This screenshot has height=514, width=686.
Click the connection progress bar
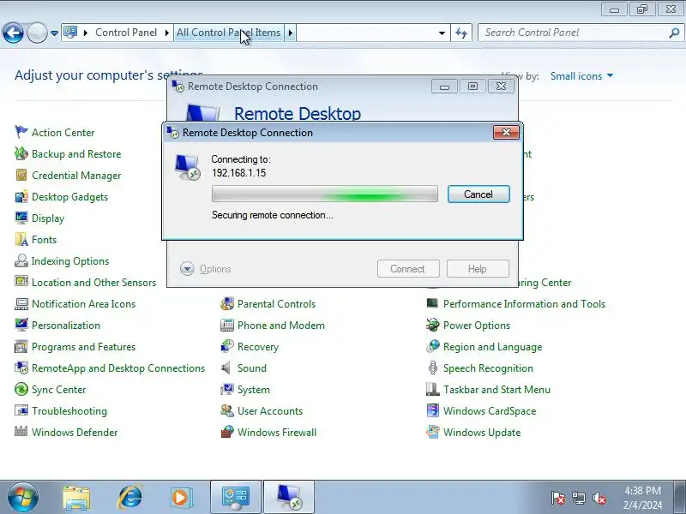325,194
